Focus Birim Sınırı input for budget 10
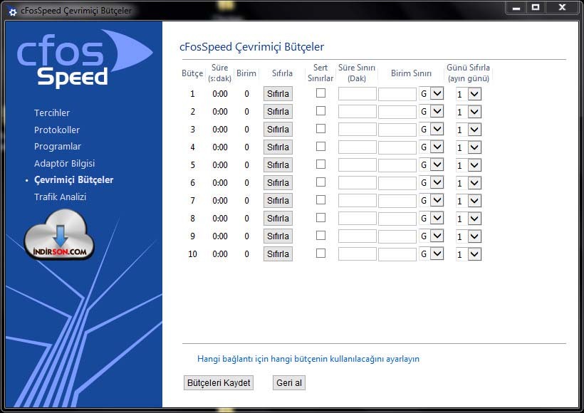The width and height of the screenshot is (584, 413). point(397,254)
